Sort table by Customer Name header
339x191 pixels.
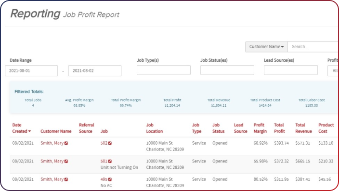(56, 131)
